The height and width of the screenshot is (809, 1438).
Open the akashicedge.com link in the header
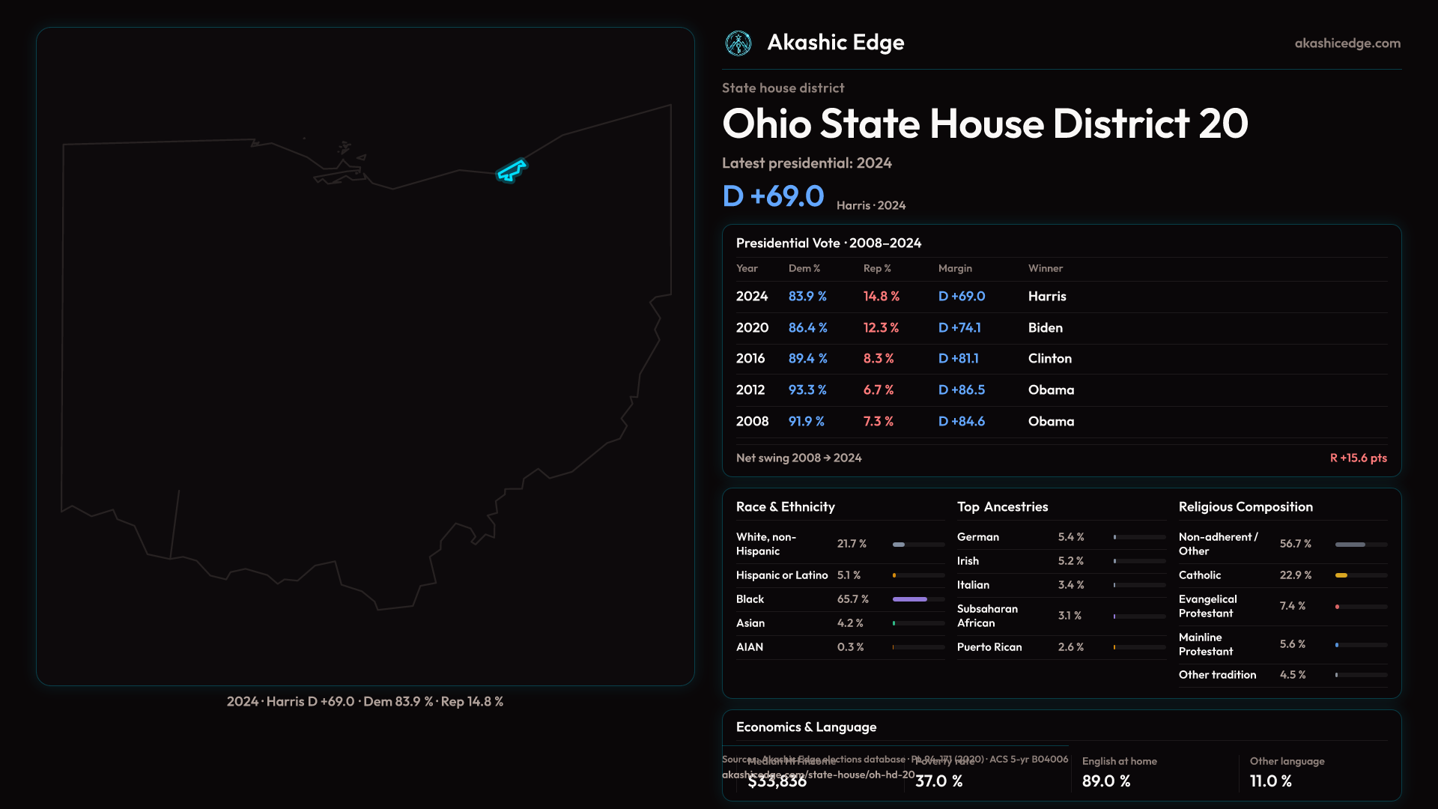(x=1347, y=43)
